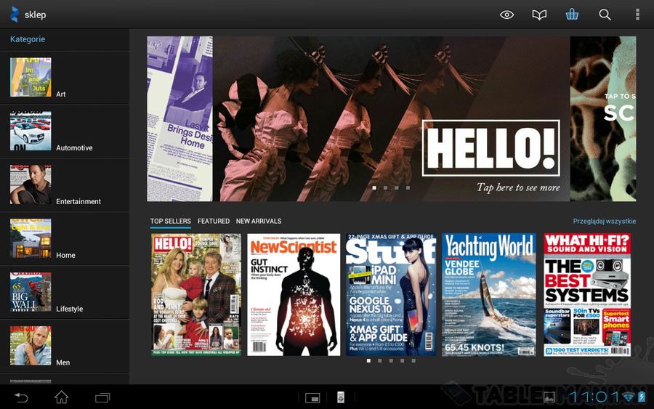Open the What Hi-Fi? magazine cover
654x409 pixels.
coord(587,295)
